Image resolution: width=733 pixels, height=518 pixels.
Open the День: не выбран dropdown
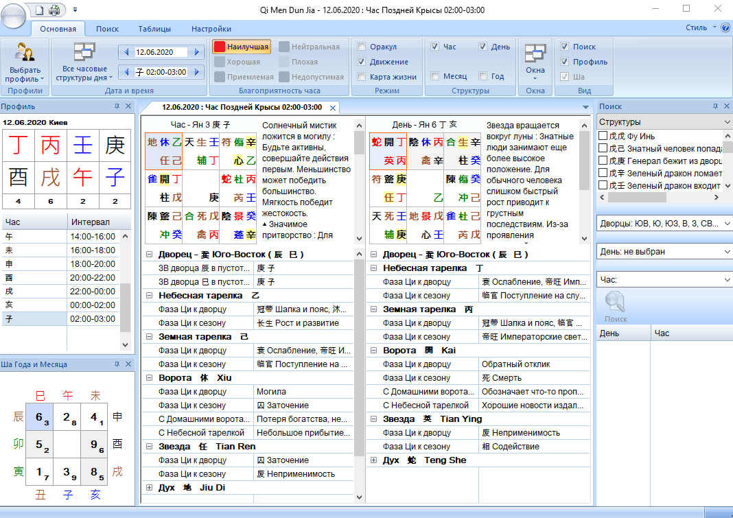click(664, 252)
